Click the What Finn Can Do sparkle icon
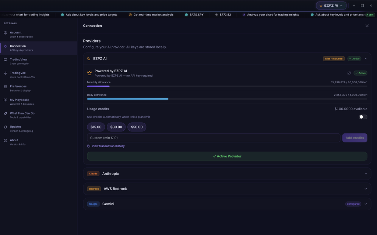Image resolution: width=377 pixels, height=235 pixels. [x=5, y=113]
